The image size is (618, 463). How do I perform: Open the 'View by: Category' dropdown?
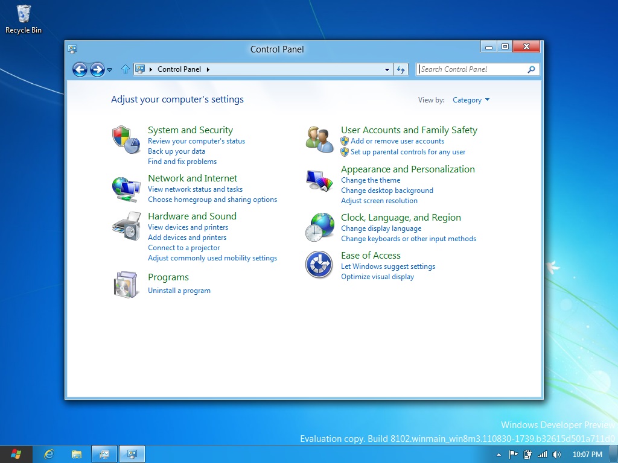[471, 100]
